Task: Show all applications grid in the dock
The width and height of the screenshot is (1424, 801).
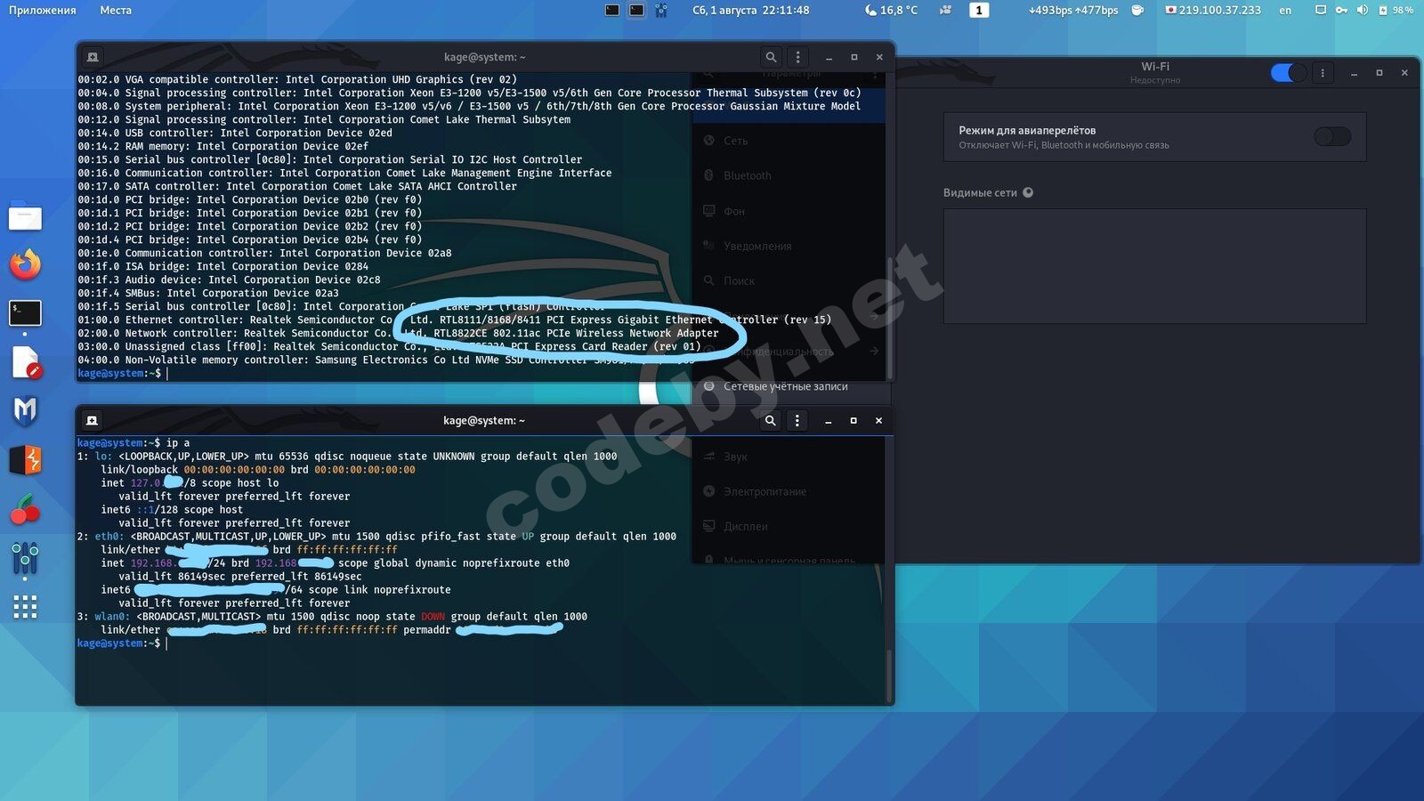Action: point(25,607)
